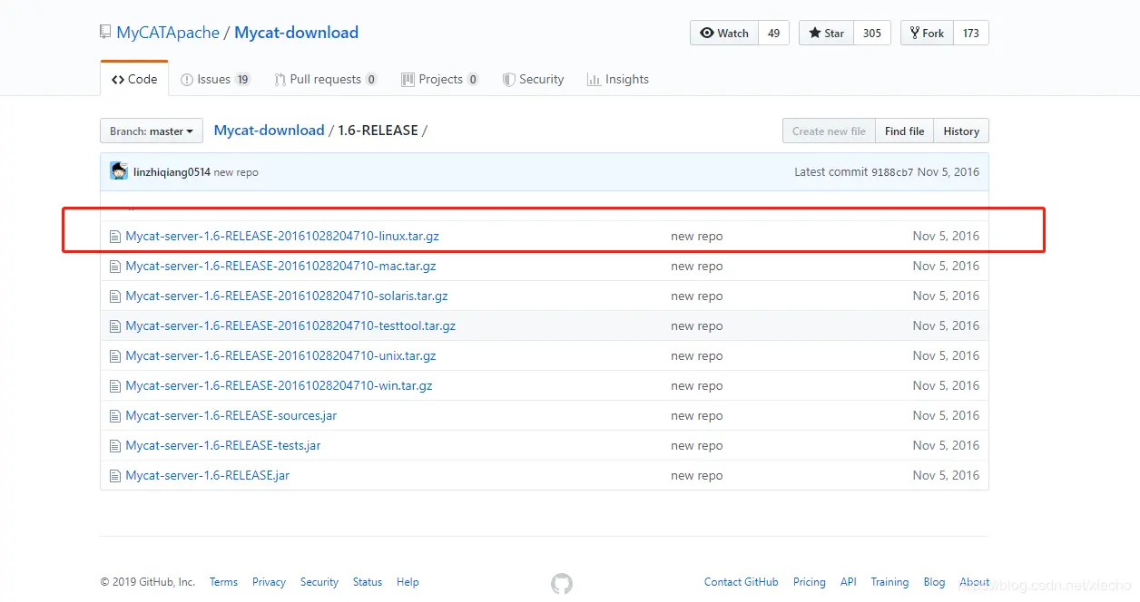
Task: Open the footer Blog link
Action: [934, 582]
